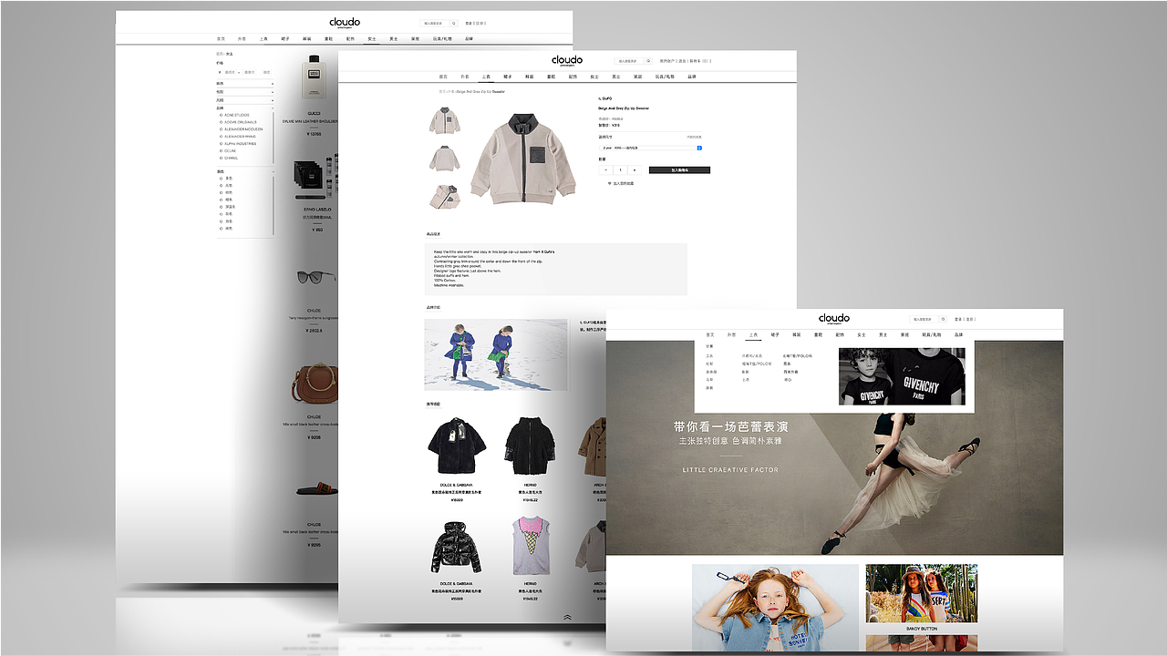The image size is (1167, 656).
Task: Select folded jacket thumbnail
Action: 445,195
